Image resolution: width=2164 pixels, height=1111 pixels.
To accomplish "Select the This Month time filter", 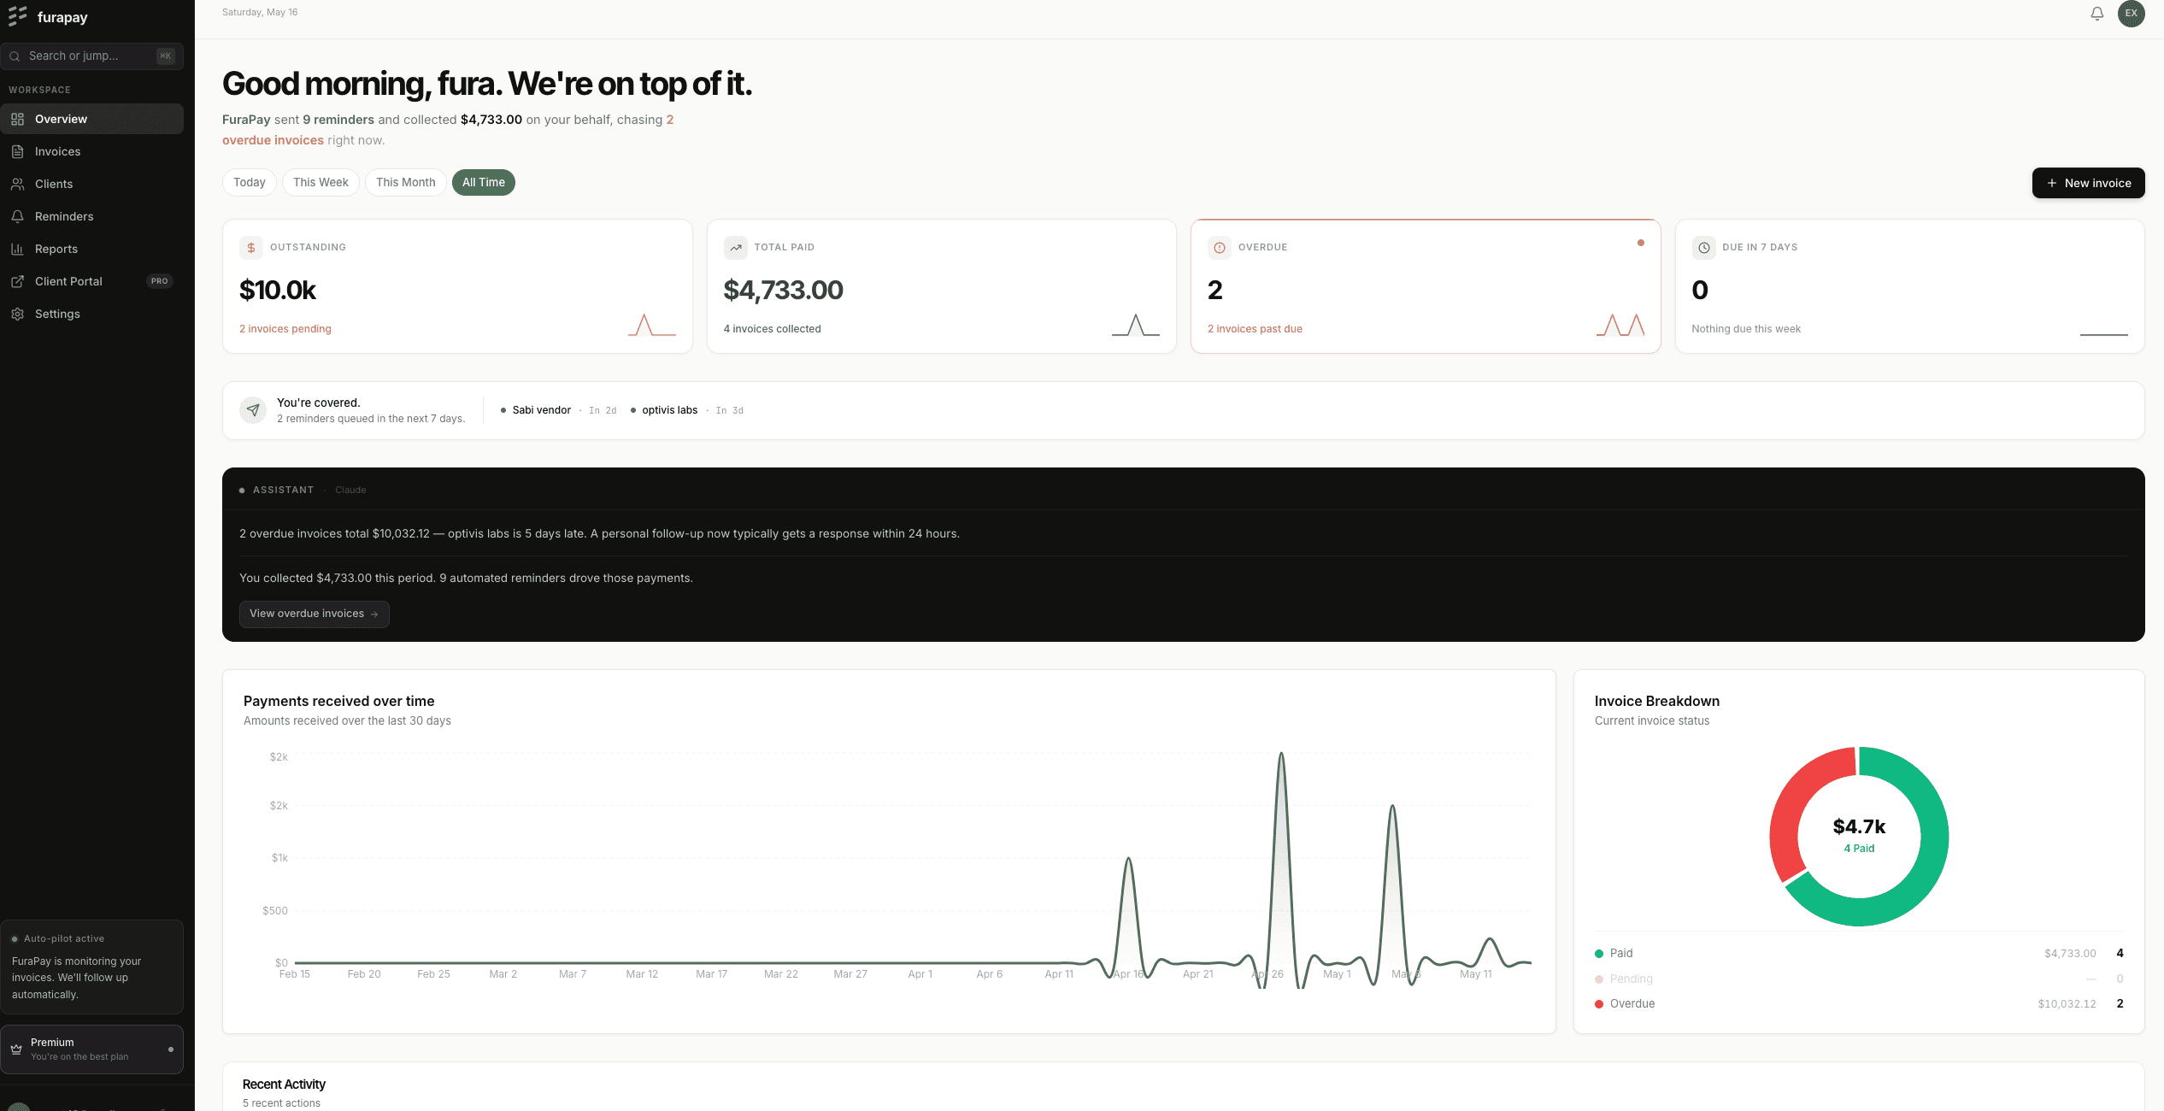I will click(x=406, y=182).
